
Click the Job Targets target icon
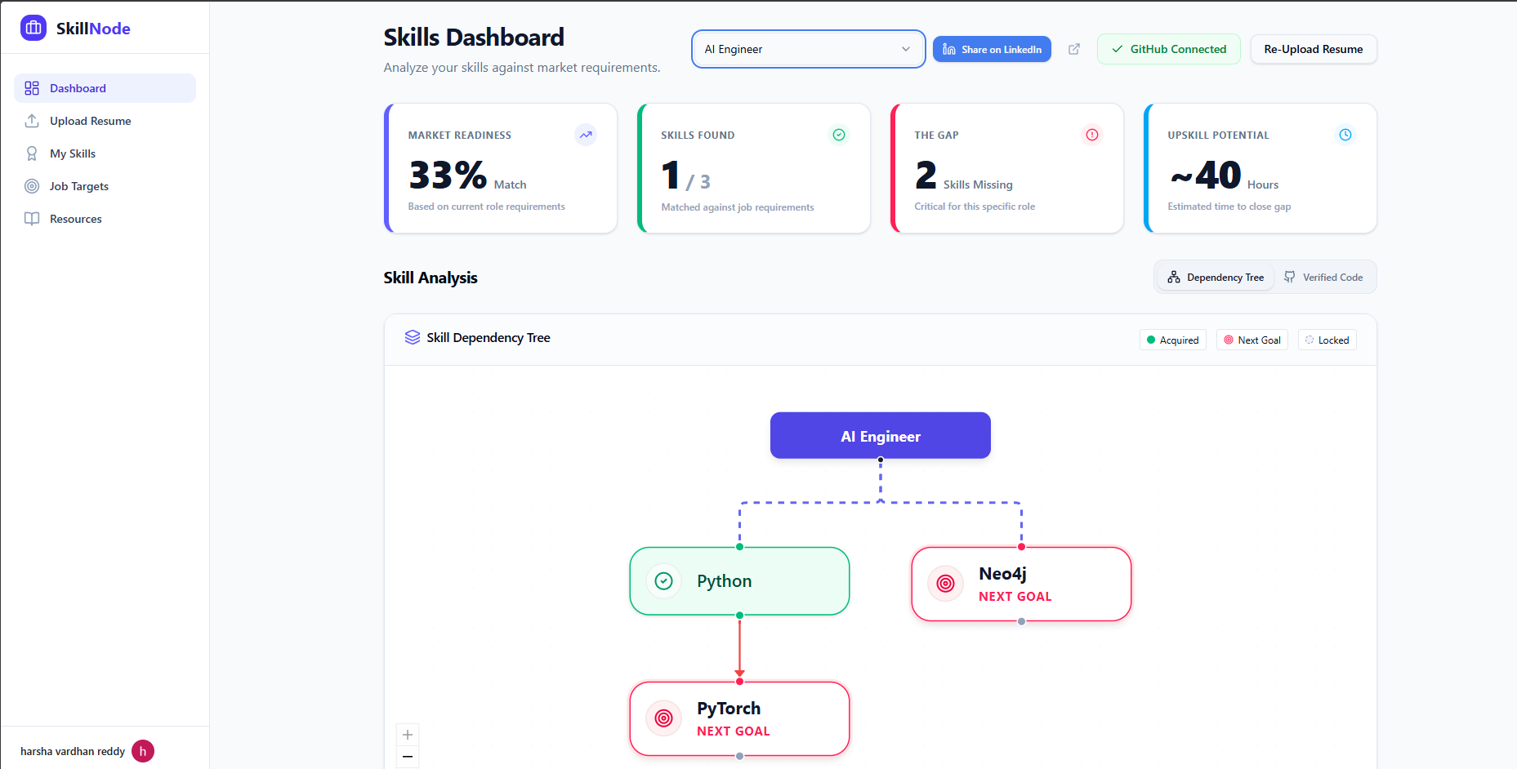tap(31, 185)
